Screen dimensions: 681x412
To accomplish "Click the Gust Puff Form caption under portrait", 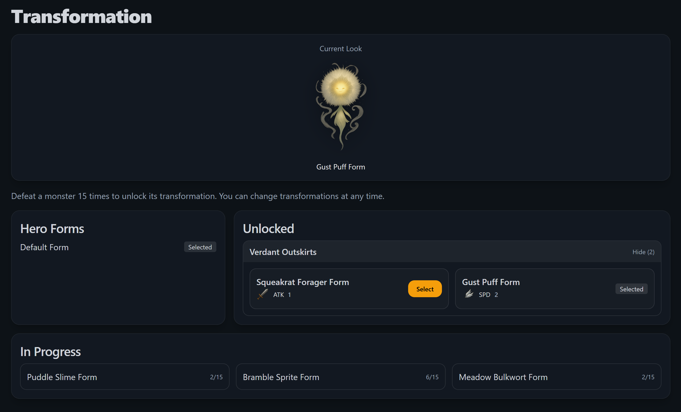I will (340, 167).
